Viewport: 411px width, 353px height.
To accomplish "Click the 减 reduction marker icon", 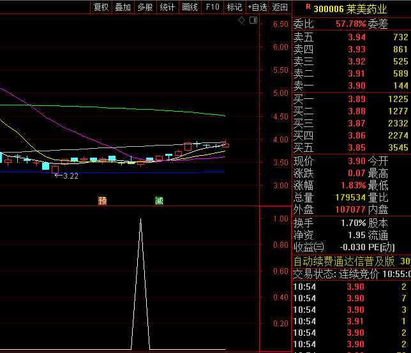I will pyautogui.click(x=159, y=200).
